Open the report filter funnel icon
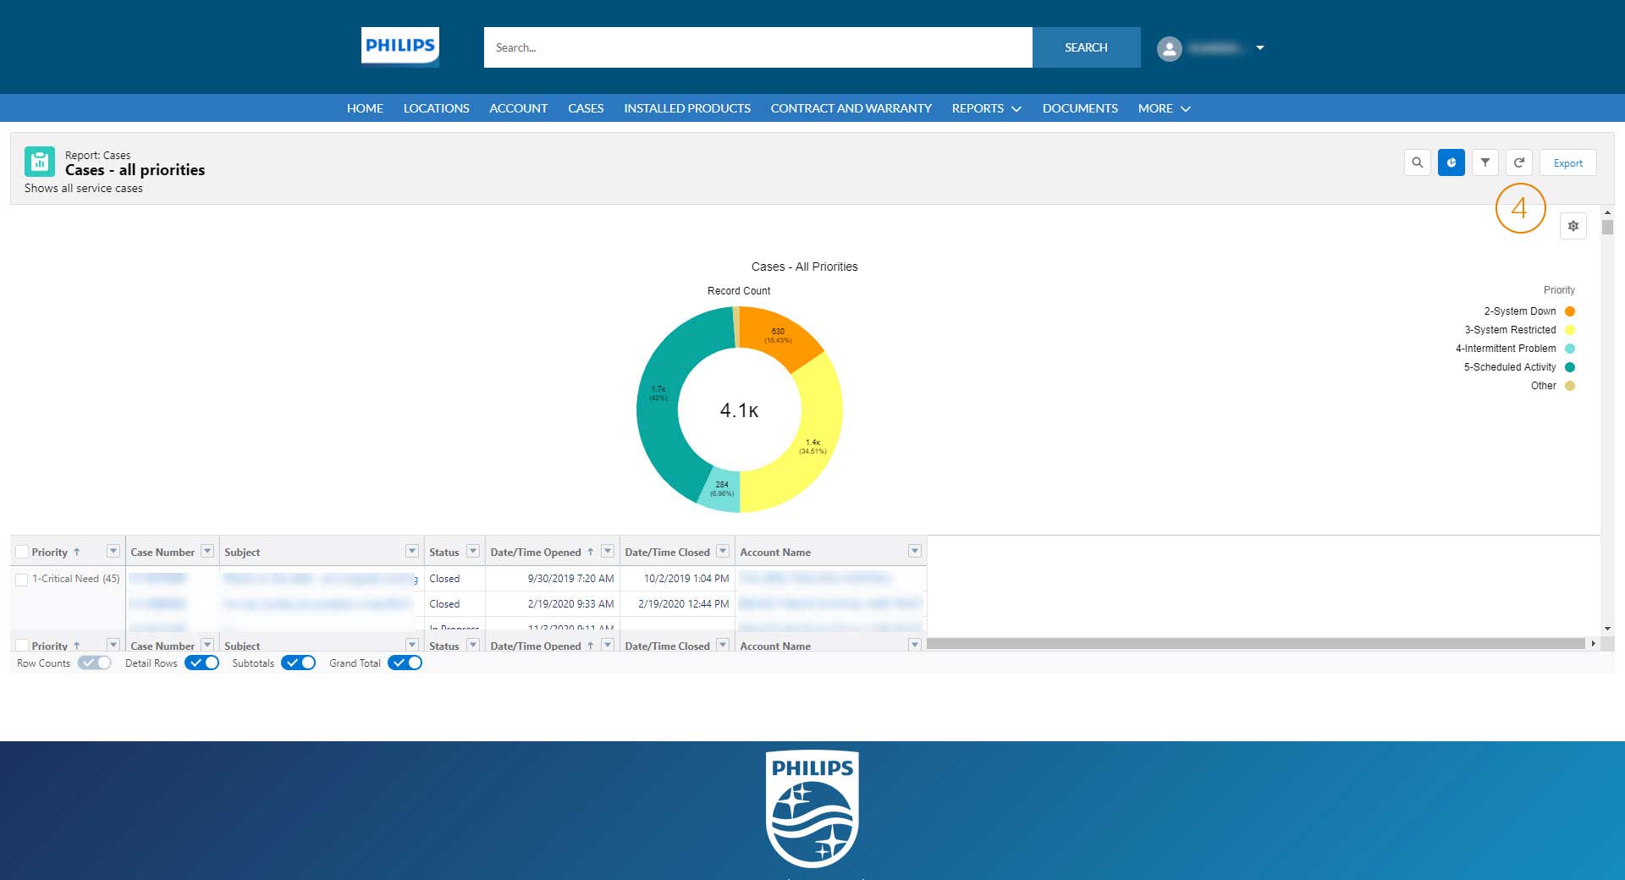Screen dimensions: 1625x880 click(x=1485, y=162)
